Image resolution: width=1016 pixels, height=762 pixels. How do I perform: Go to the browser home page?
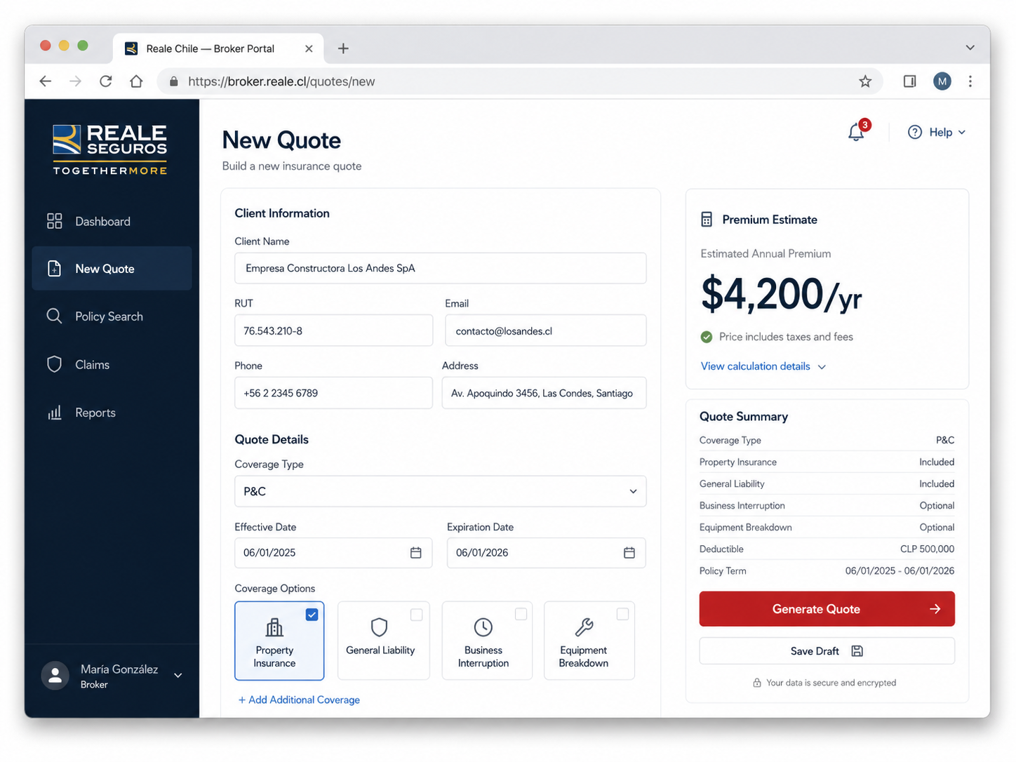click(x=136, y=81)
